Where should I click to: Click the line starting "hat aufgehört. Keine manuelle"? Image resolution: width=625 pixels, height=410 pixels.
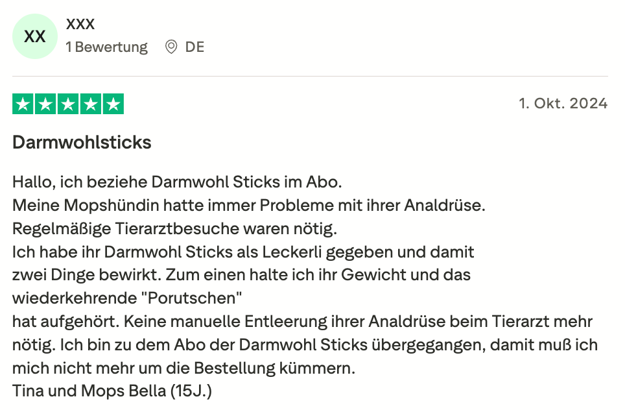[303, 322]
